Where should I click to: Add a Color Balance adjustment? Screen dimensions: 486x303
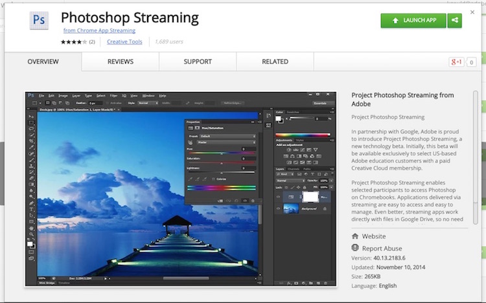pos(292,156)
